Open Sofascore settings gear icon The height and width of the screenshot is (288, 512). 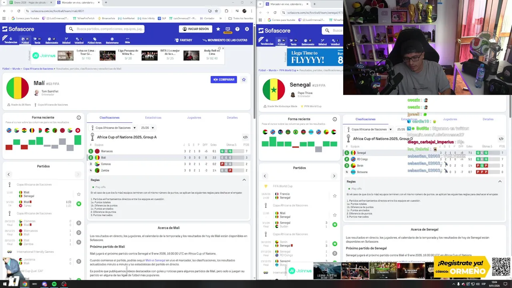247,29
